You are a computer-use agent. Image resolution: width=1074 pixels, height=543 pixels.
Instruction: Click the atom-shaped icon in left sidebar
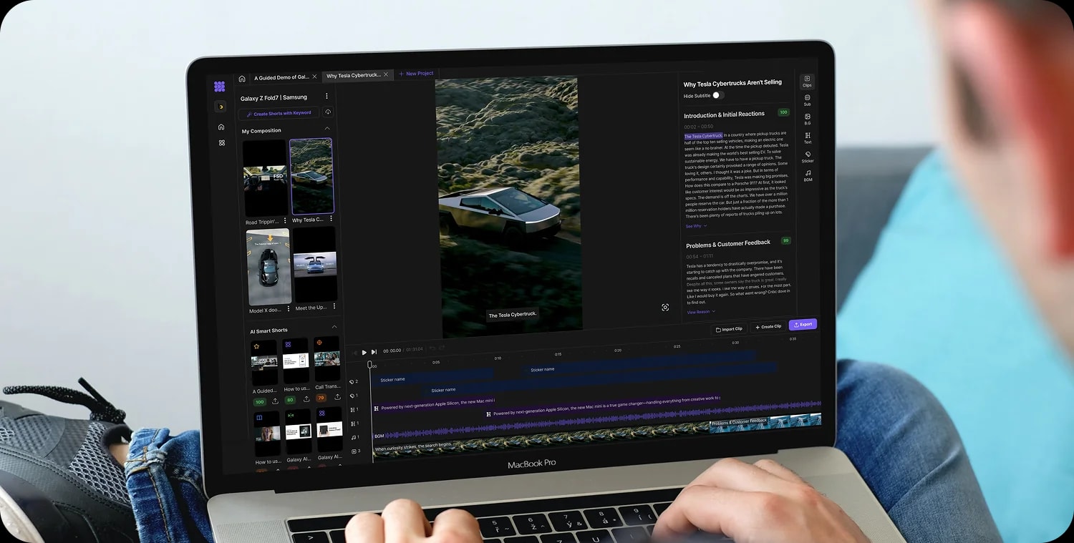[222, 142]
